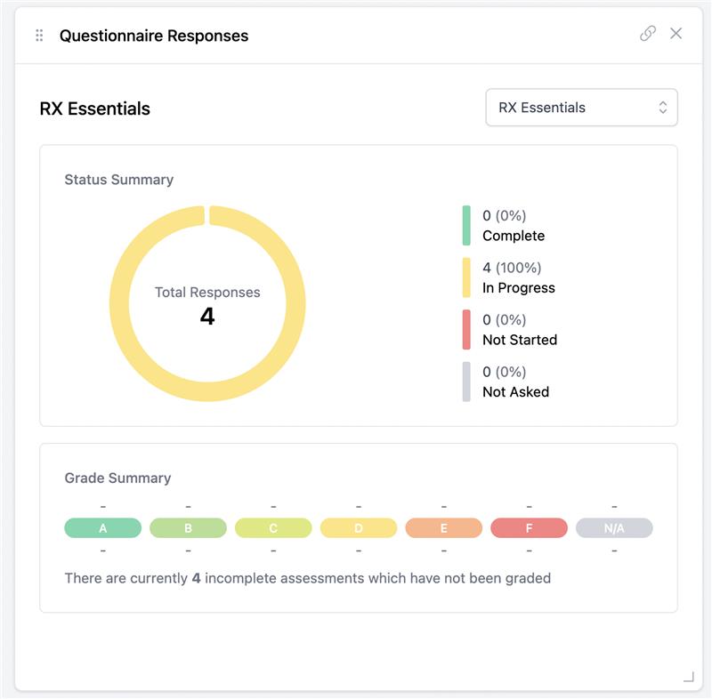712x699 pixels.
Task: Select the yellow In Progress legend marker
Action: tap(466, 277)
